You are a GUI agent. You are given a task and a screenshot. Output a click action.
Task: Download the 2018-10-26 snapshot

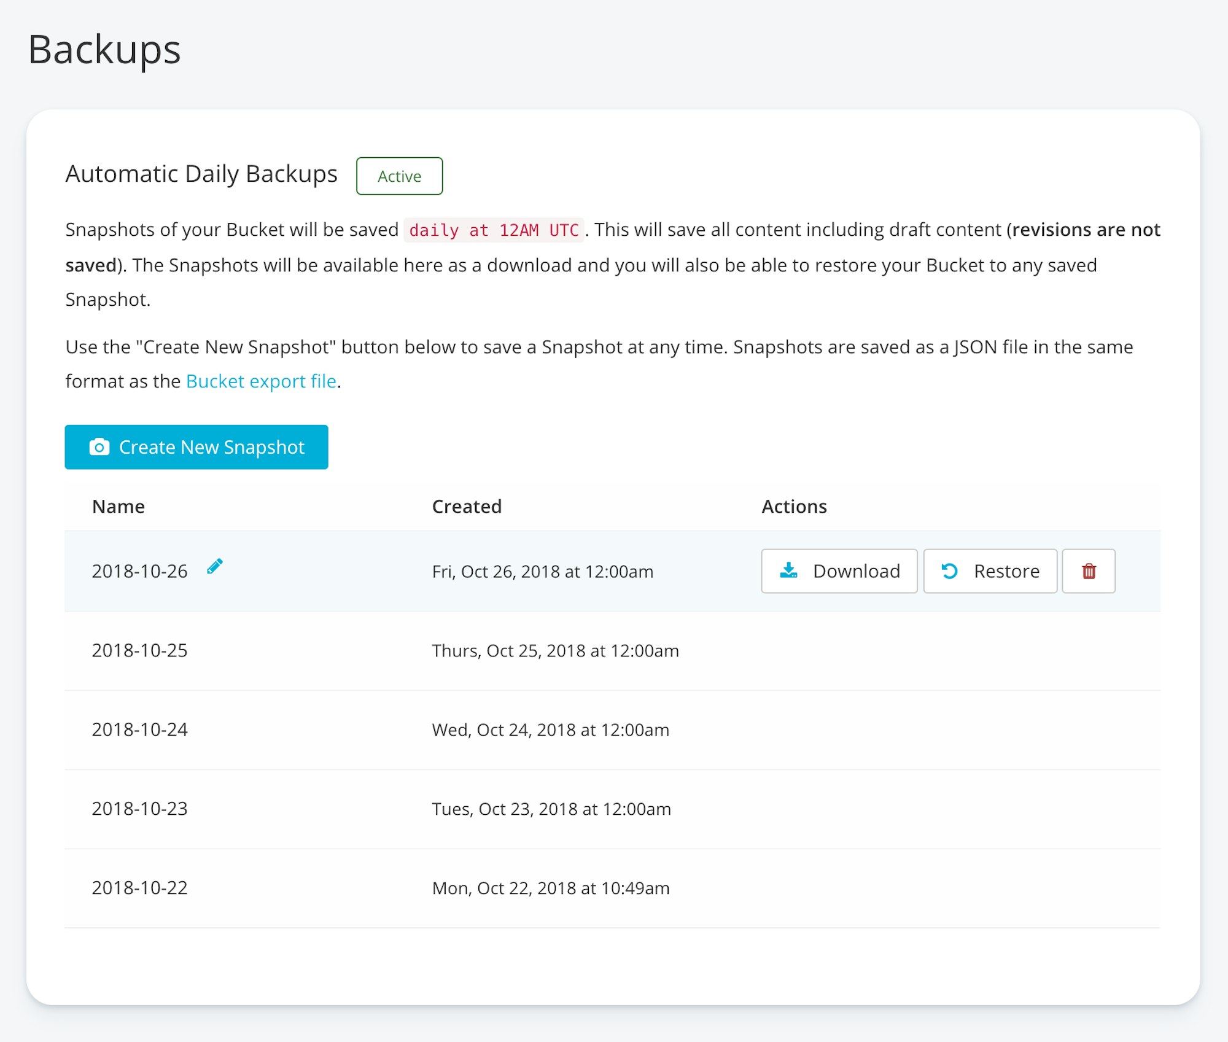(839, 571)
